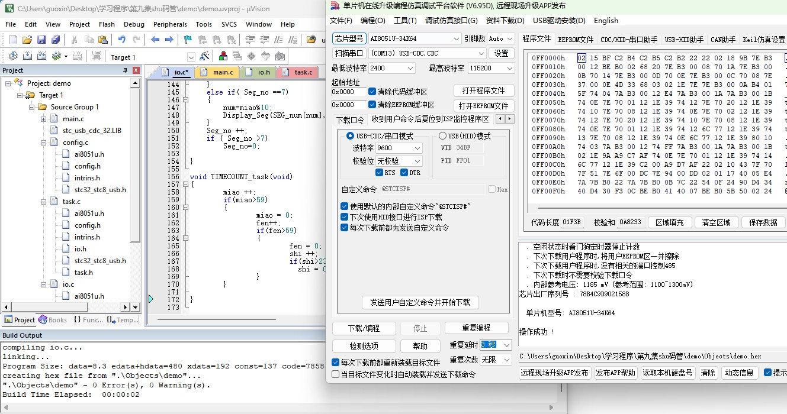
Task: Toggle the 清除EEPROM缓冲区 checkbox
Action: [372, 105]
